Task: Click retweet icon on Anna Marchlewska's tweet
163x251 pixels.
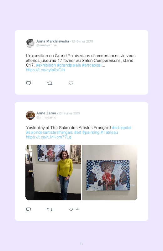Action: click(50, 83)
